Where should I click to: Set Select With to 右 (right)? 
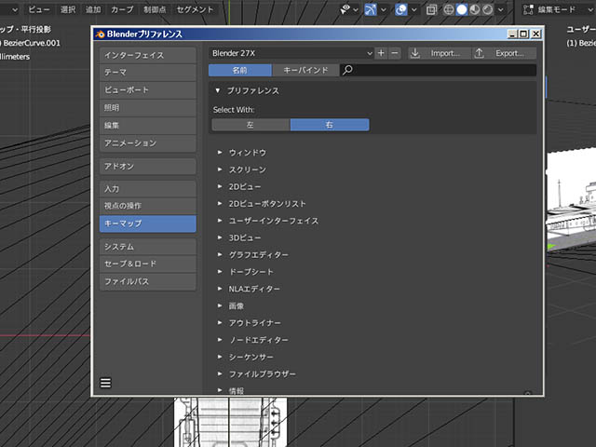coord(330,125)
